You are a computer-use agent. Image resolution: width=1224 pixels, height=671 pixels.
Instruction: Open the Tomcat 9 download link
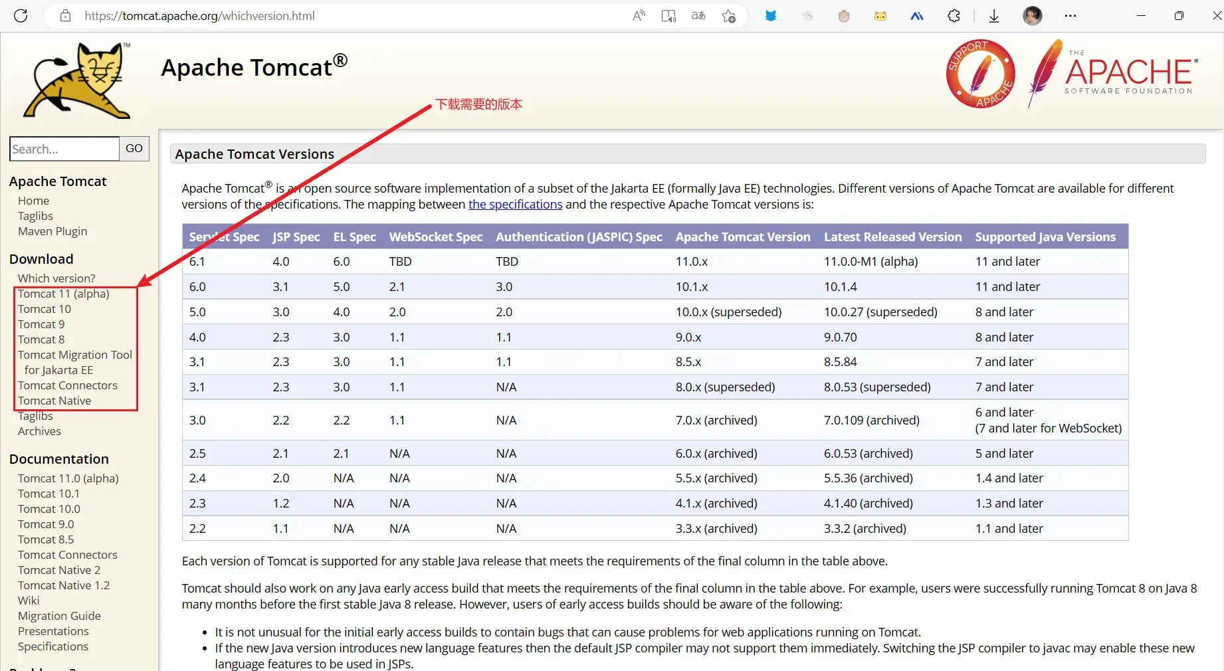(x=41, y=324)
